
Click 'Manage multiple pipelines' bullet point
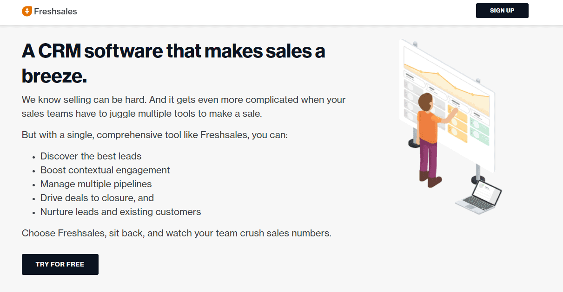pos(96,184)
